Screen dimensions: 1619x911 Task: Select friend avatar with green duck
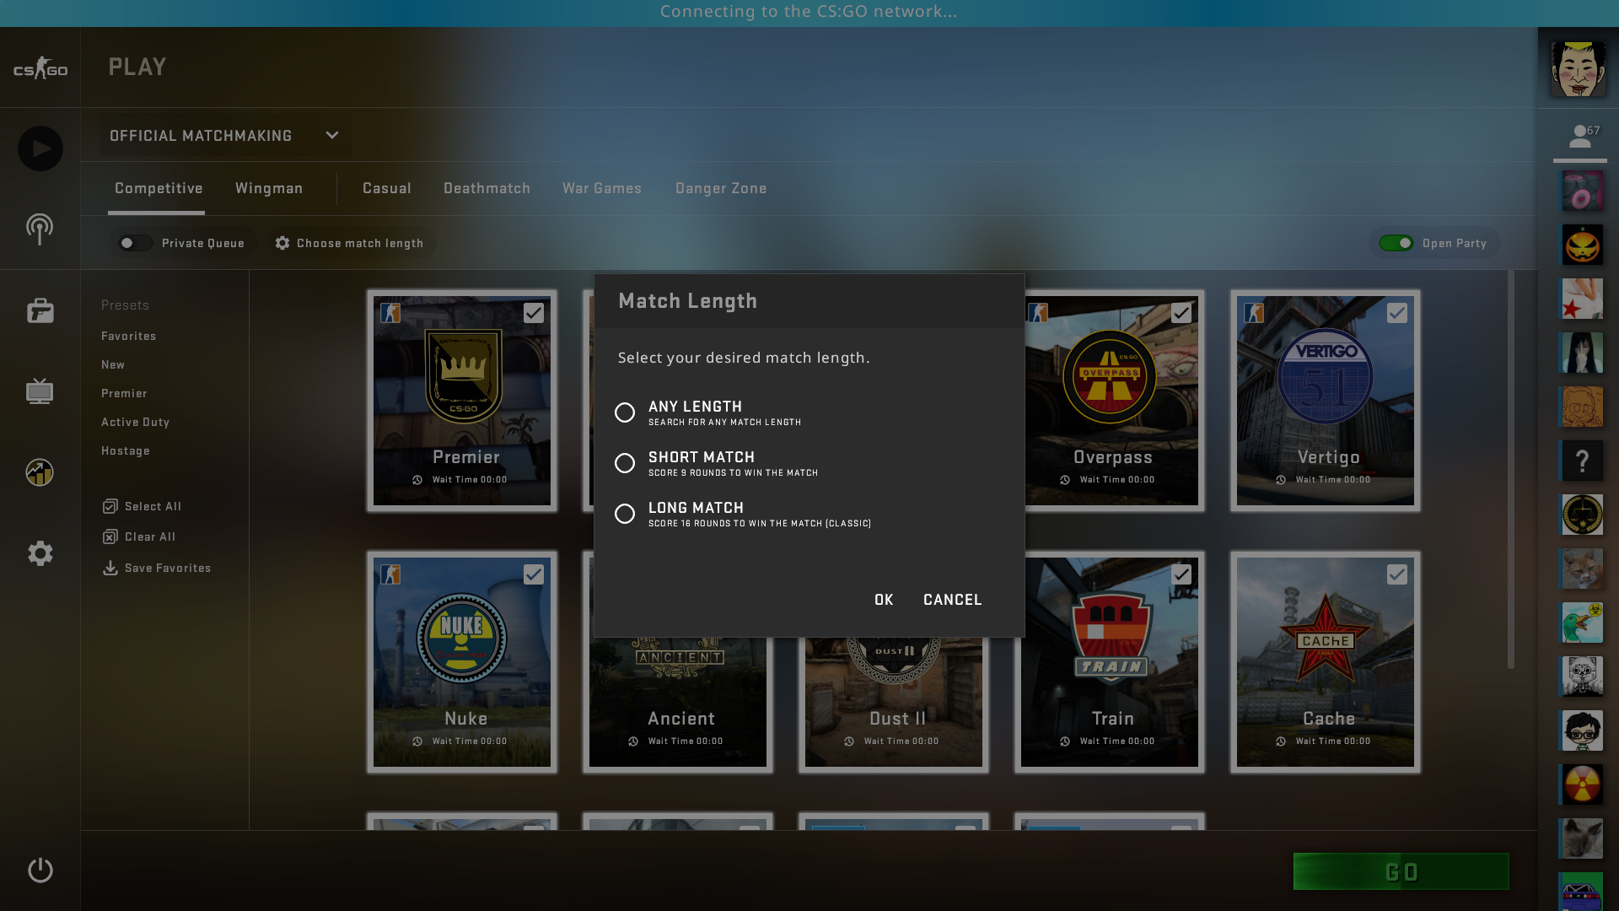pos(1582,623)
